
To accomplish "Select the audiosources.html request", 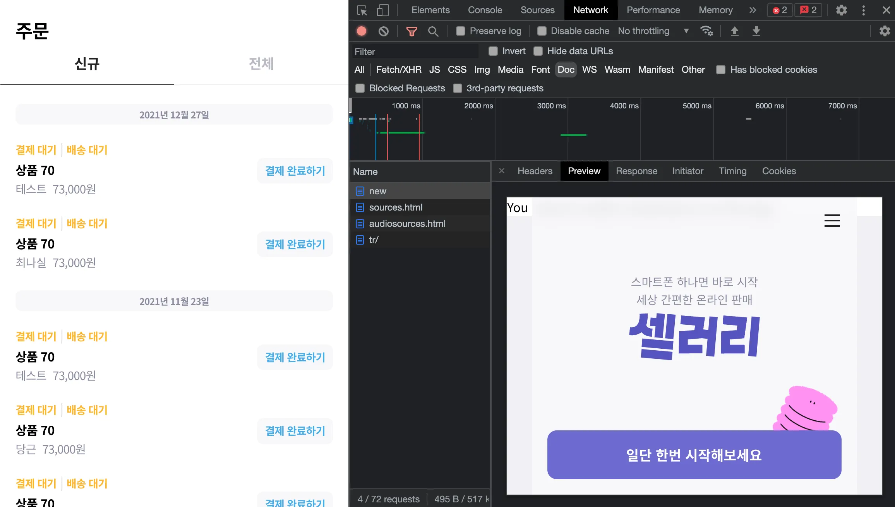I will coord(407,223).
